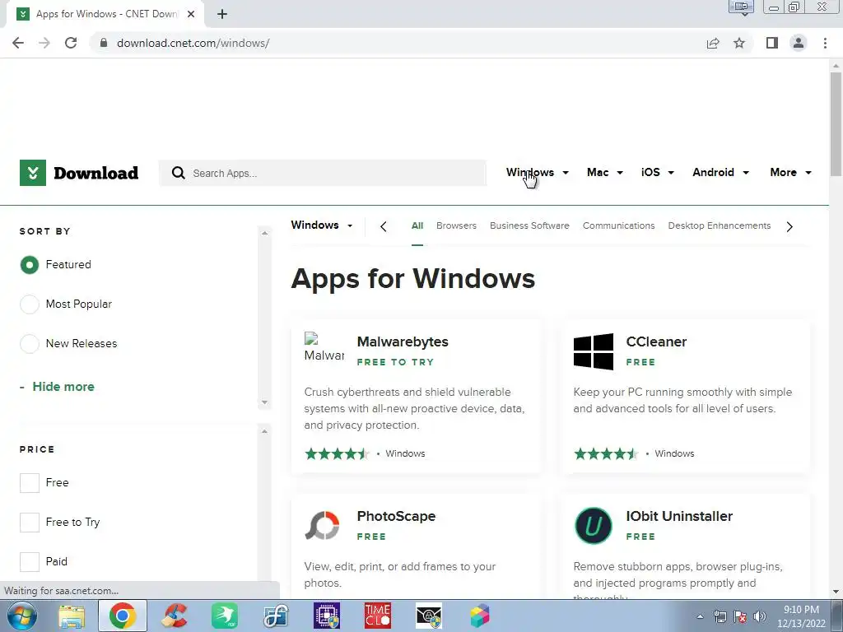This screenshot has height=632, width=843.
Task: Click the share page icon in address bar
Action: tap(713, 43)
